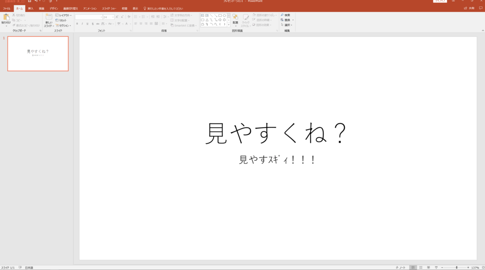Image resolution: width=485 pixels, height=270 pixels.
Task: Click the Notes (ノート) button
Action: tap(401, 268)
